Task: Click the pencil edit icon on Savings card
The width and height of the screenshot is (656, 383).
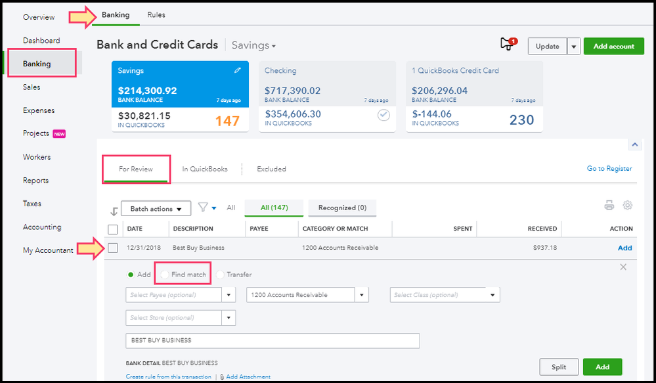Action: [237, 70]
